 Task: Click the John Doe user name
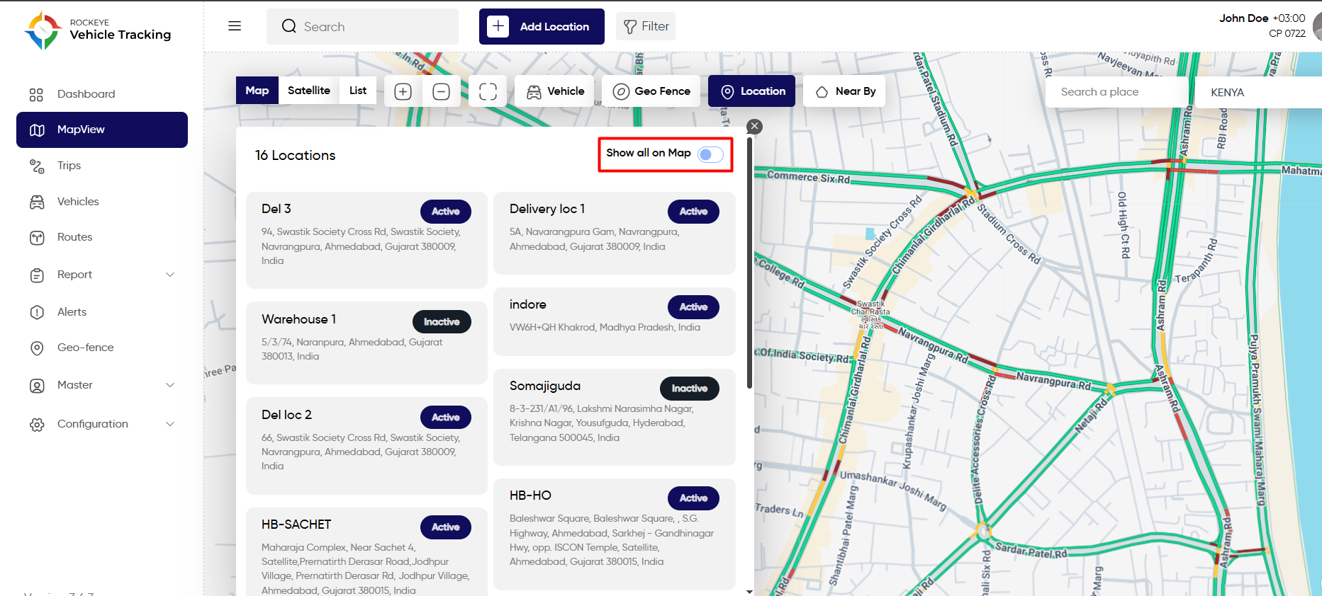1243,18
